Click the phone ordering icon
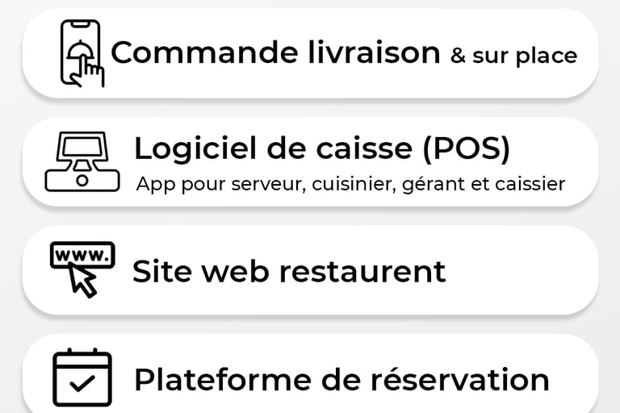The image size is (620, 413). click(x=82, y=53)
